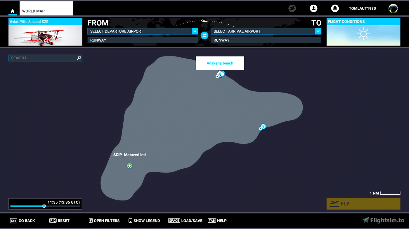Click the arrival RUNWAY field

(x=266, y=40)
